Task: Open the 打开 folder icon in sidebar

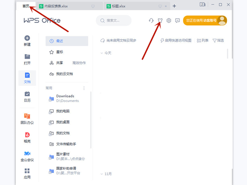Action: 27,57
